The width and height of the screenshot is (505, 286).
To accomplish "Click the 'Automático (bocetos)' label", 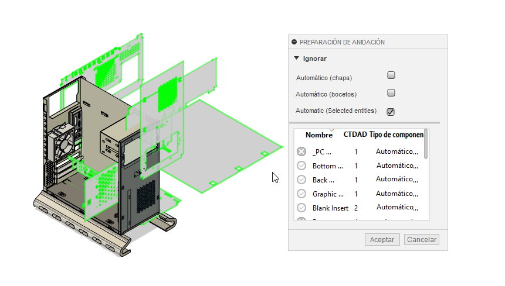I will click(326, 94).
